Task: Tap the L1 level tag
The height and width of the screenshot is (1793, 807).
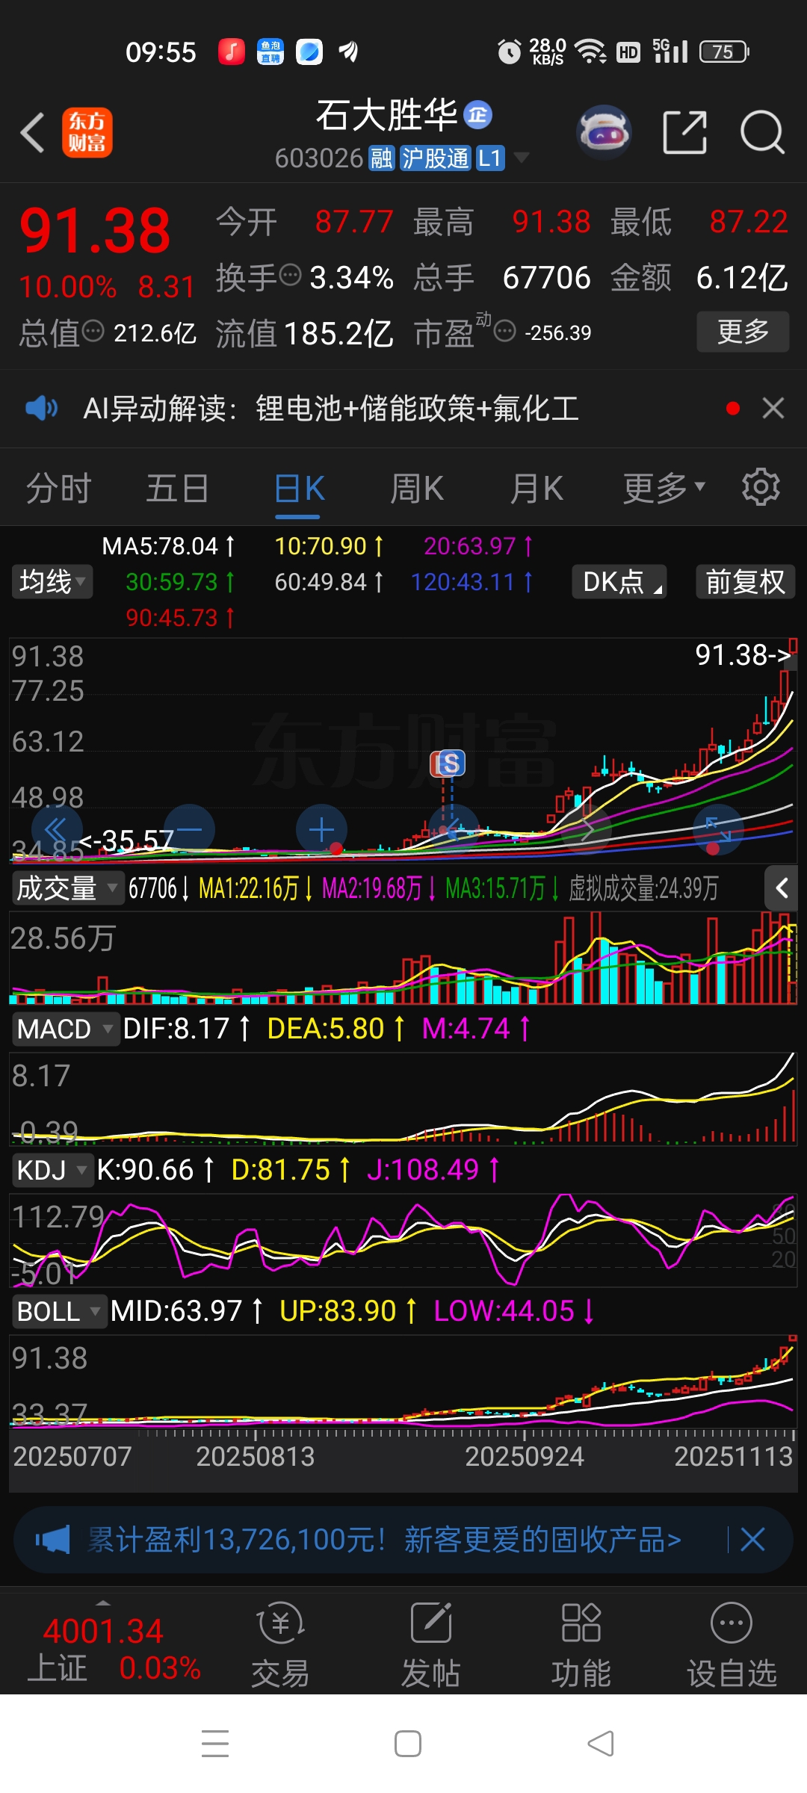Action: click(x=490, y=158)
